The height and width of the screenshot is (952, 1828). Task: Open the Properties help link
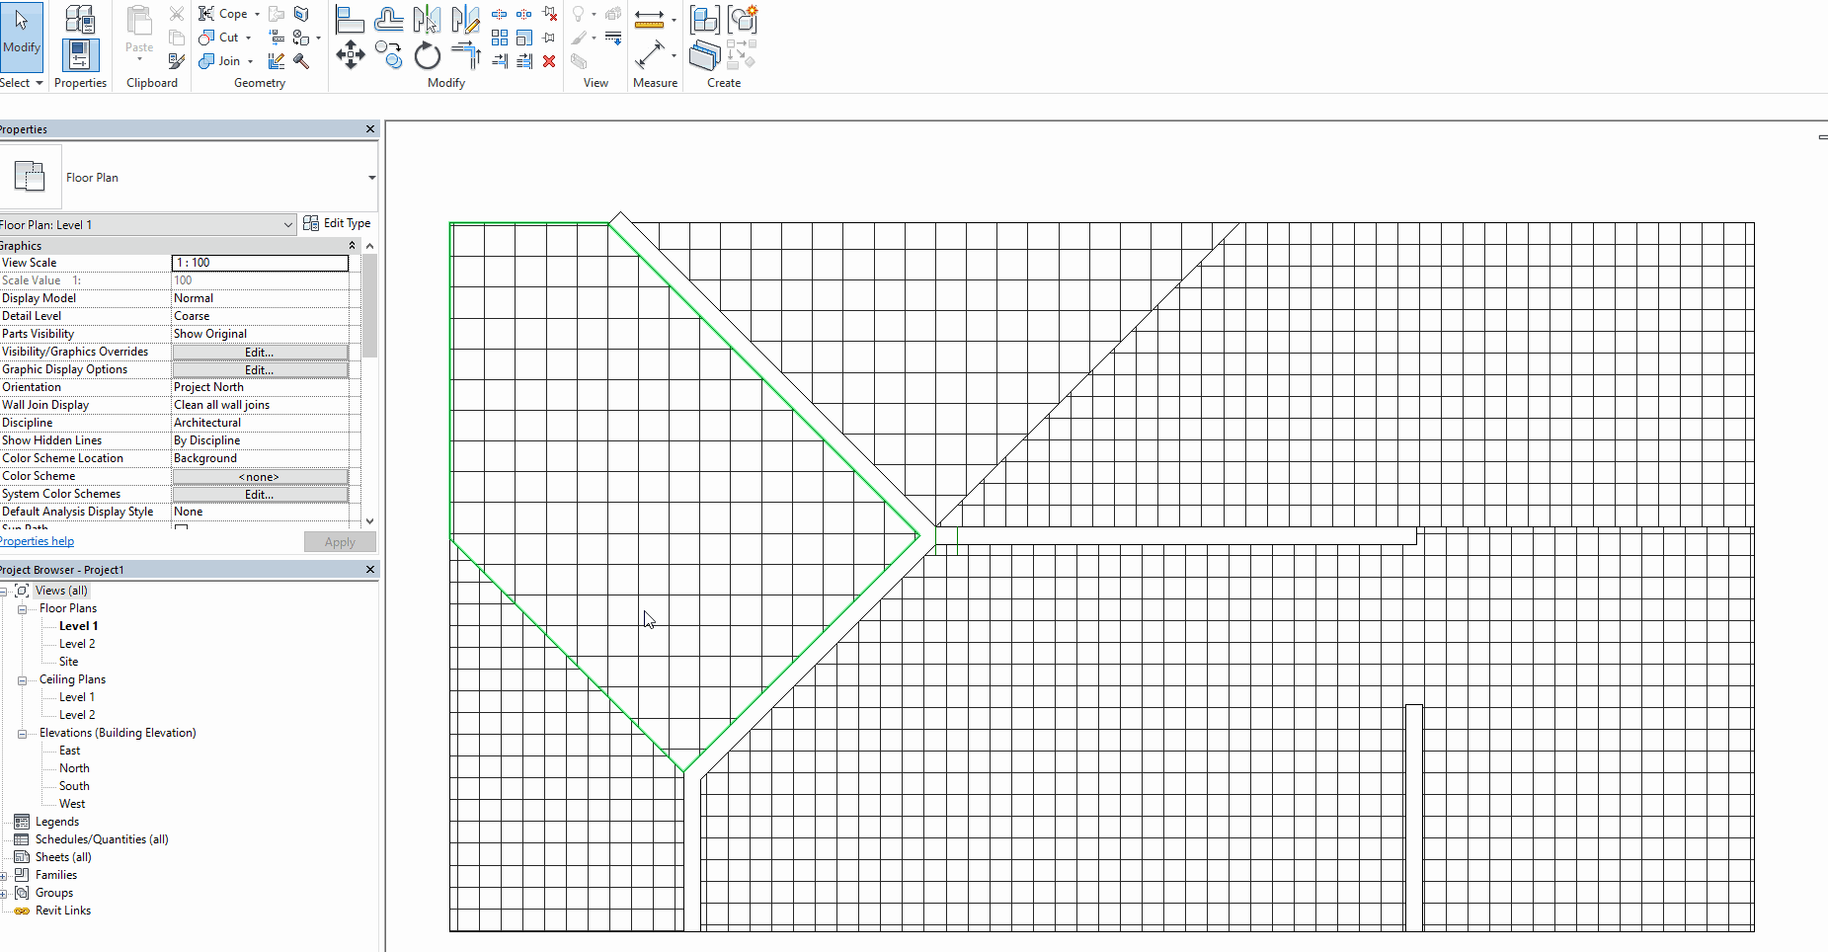(x=37, y=540)
